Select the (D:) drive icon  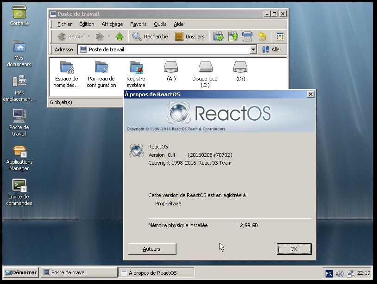pos(240,72)
